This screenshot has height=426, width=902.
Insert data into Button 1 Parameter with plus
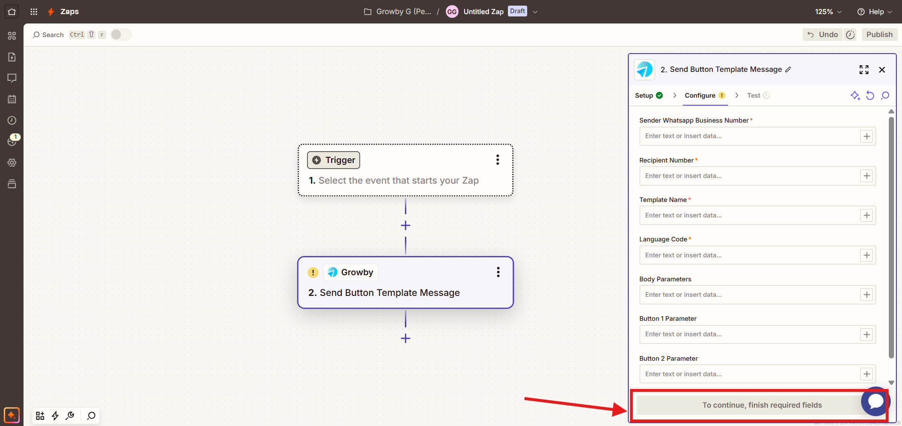tap(866, 334)
